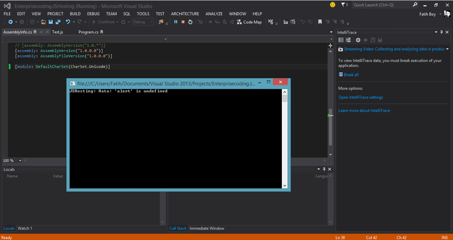Viewport: 453px width, 240px height.
Task: Close the AssemblyInfo.cs tab
Action: point(46,32)
